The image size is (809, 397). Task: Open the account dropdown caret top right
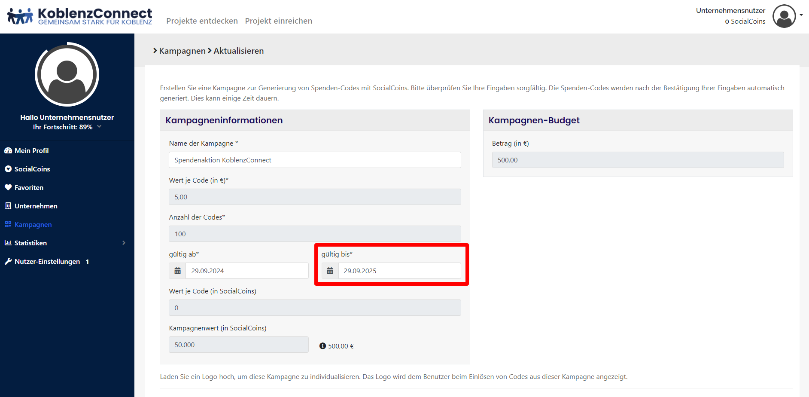point(801,15)
